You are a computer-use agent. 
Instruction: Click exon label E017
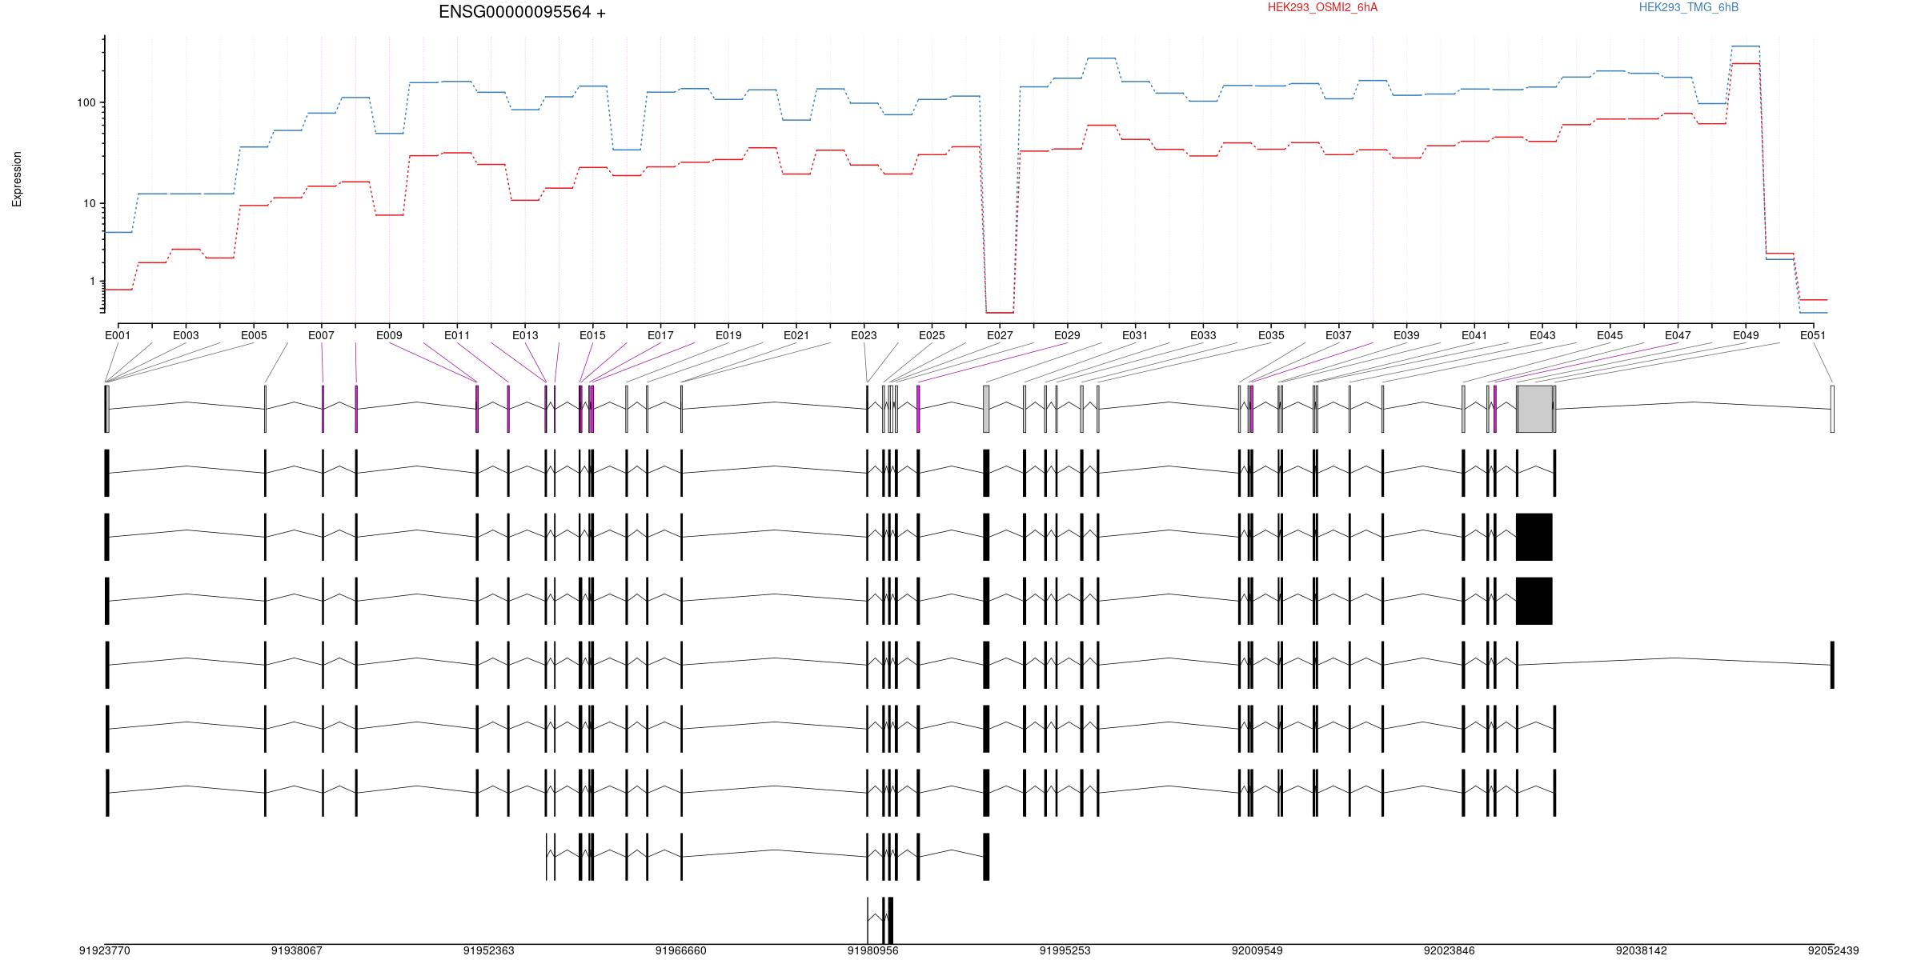coord(660,335)
